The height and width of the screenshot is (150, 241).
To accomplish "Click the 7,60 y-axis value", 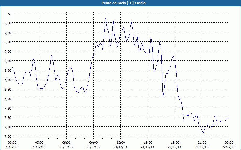I will [8, 117].
